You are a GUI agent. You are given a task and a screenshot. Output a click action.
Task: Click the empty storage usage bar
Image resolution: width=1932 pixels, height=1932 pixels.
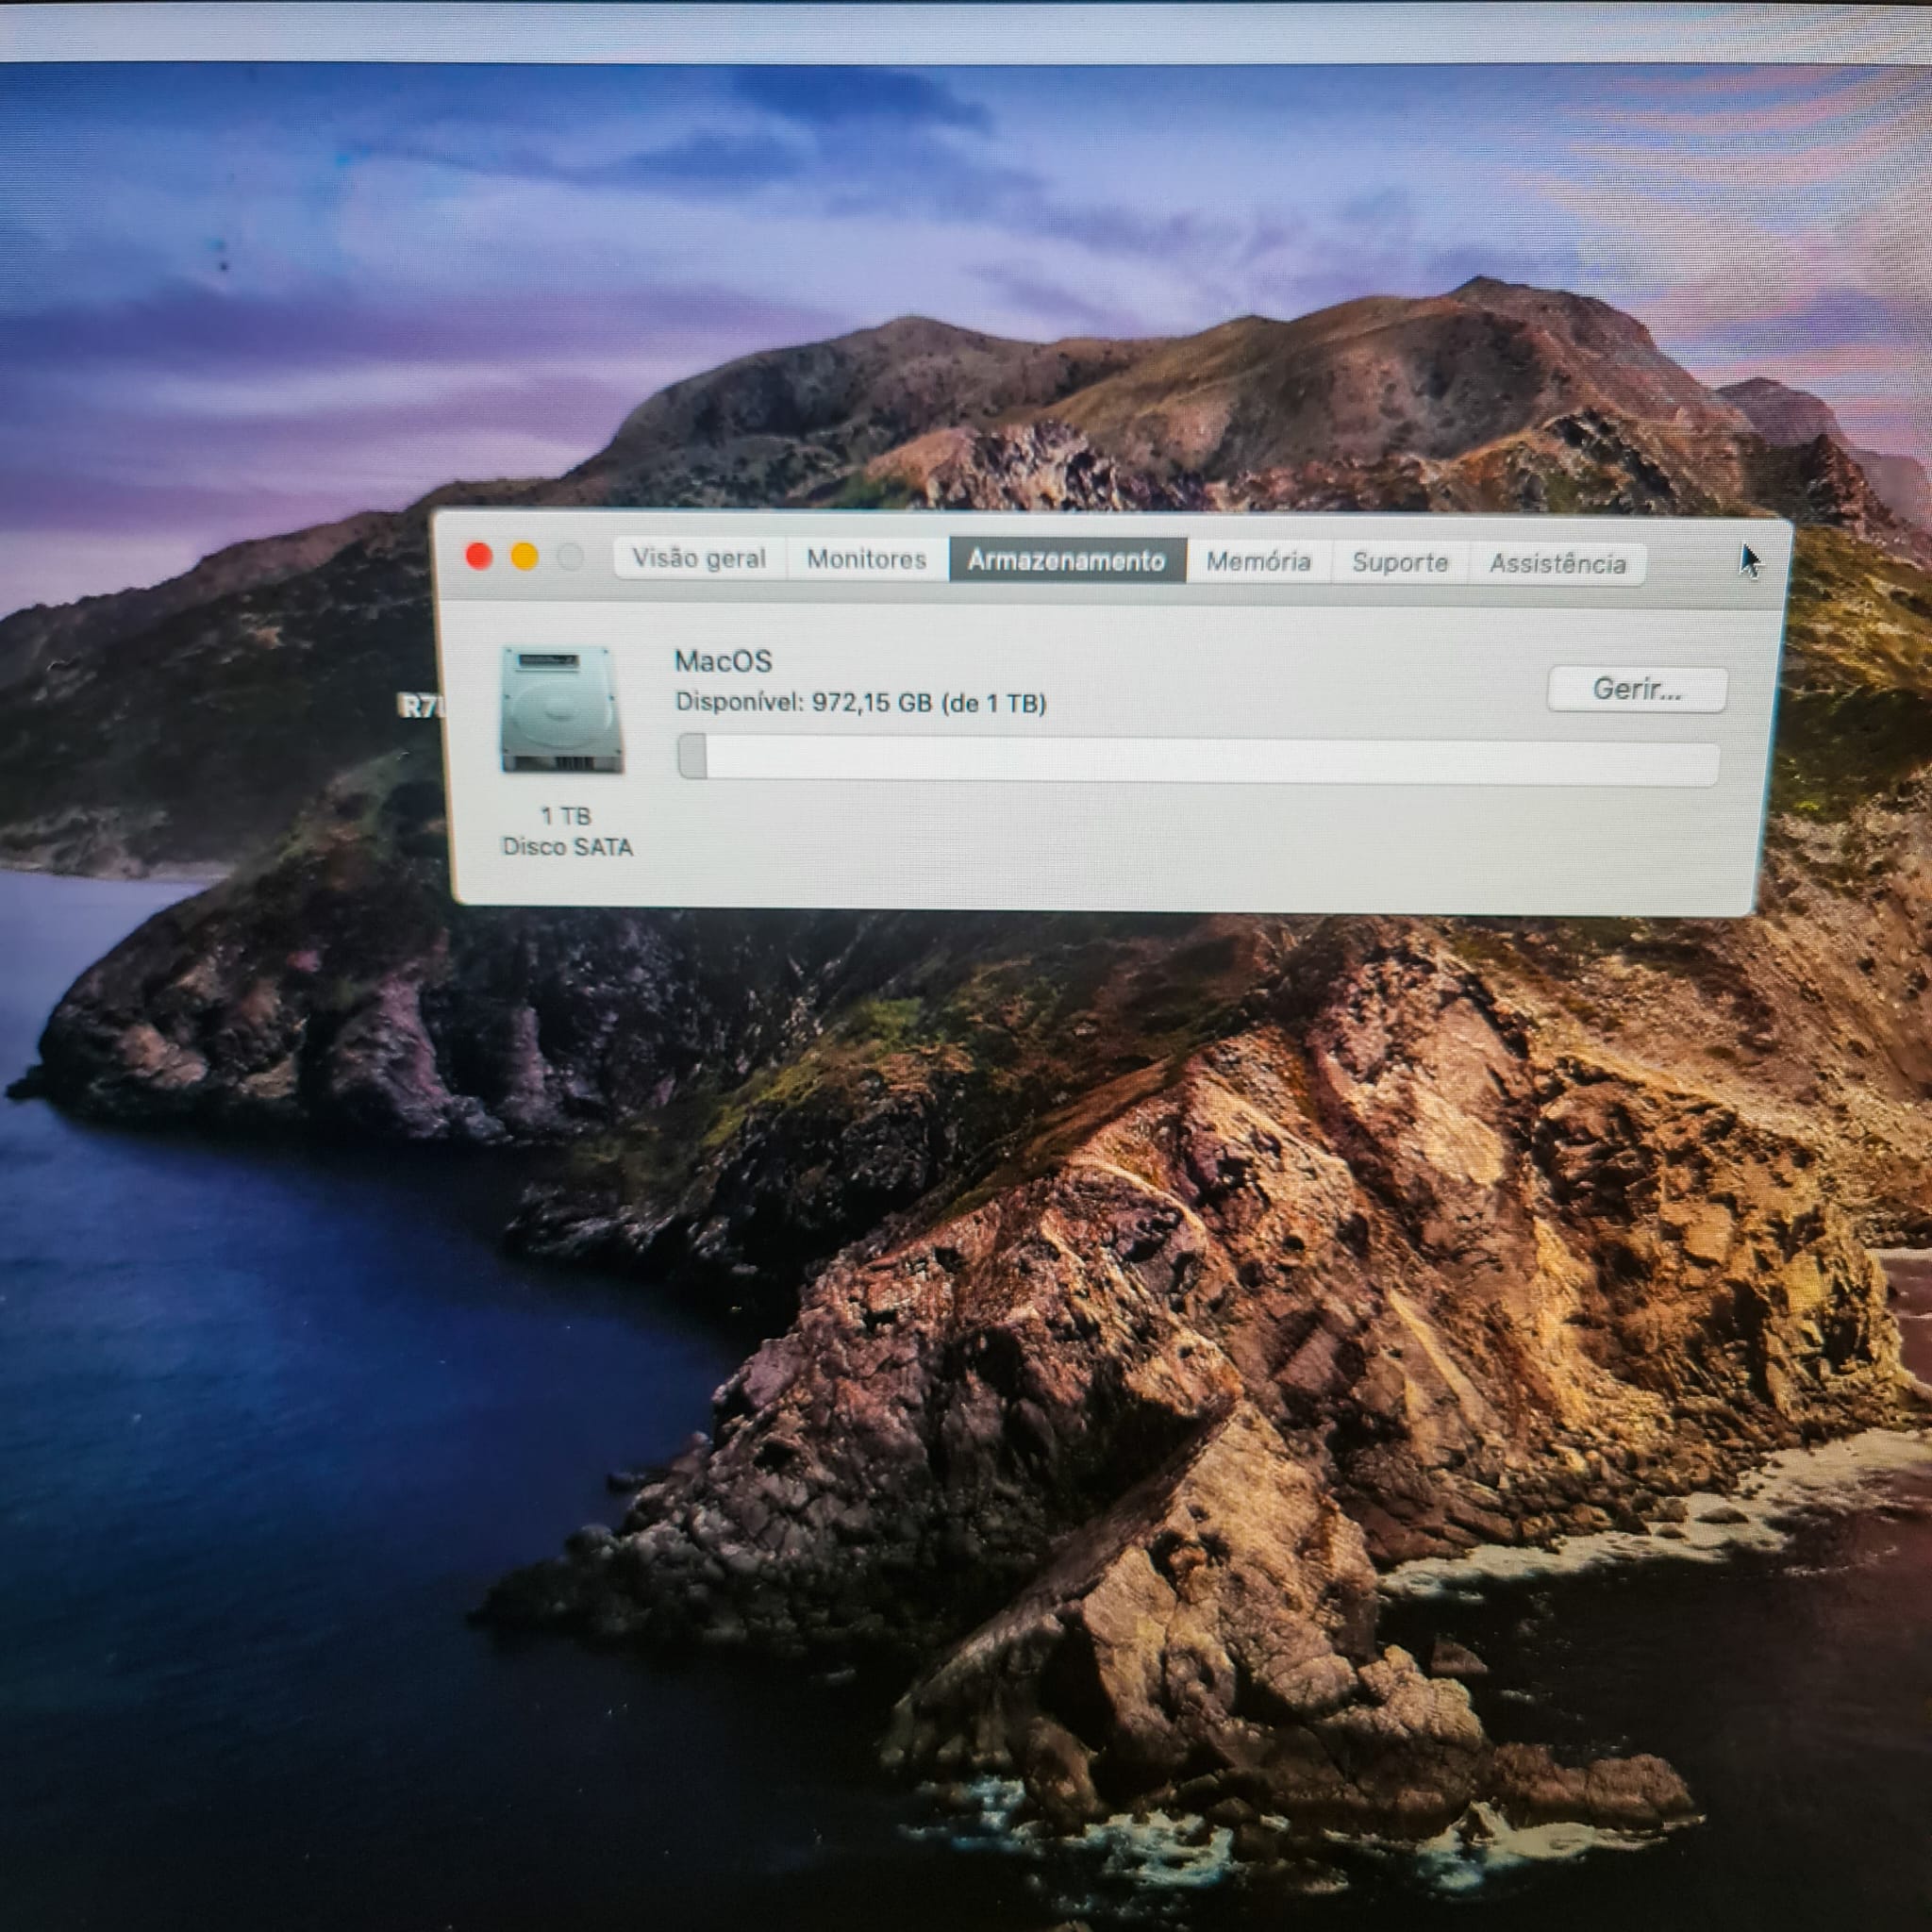[1200, 762]
